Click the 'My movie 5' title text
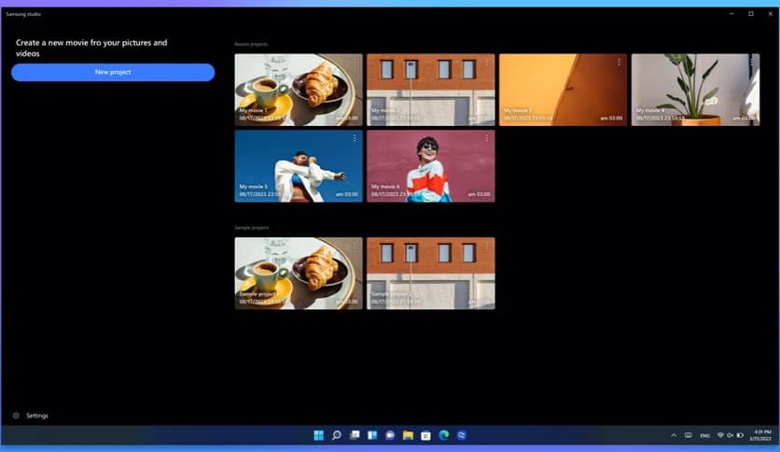 coord(253,187)
